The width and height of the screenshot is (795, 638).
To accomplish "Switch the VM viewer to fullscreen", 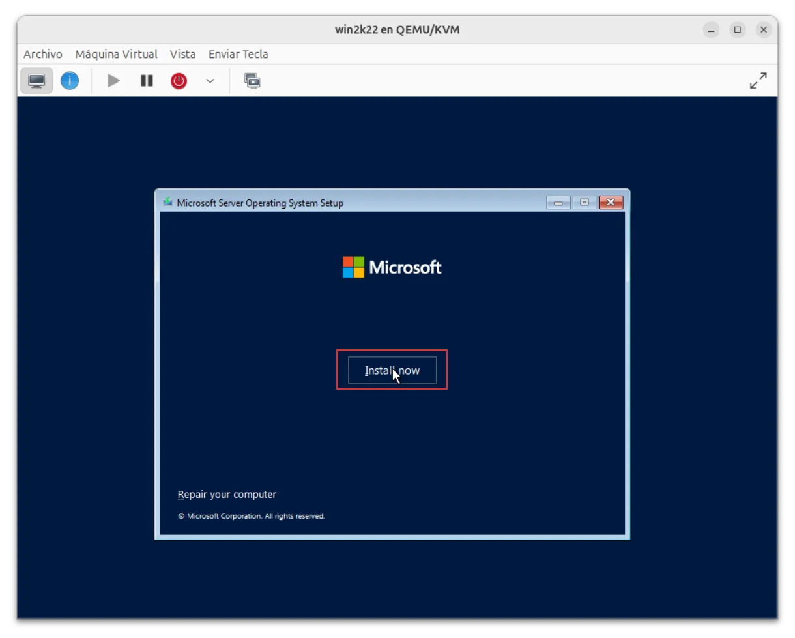I will [x=758, y=81].
